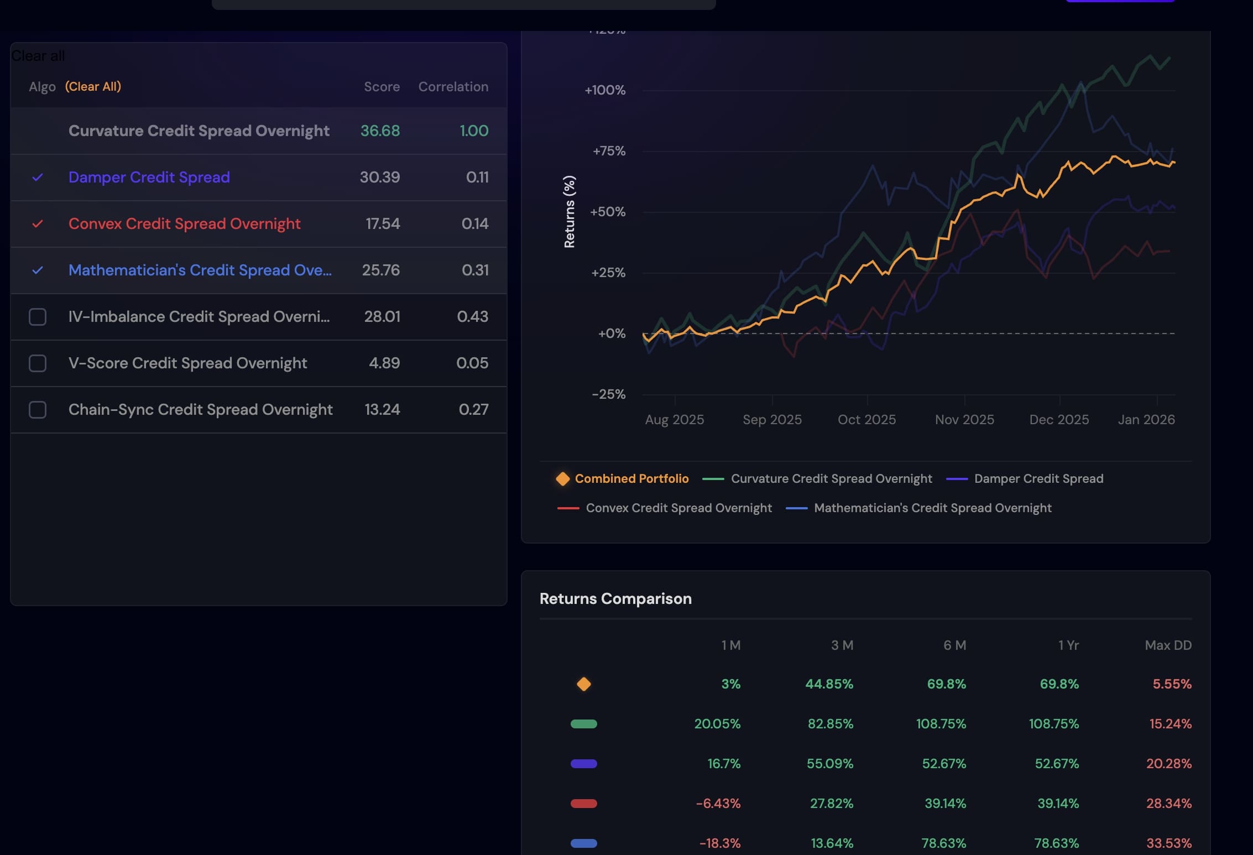Click the orange diamond in Returns Comparison table
The height and width of the screenshot is (855, 1253).
[583, 684]
